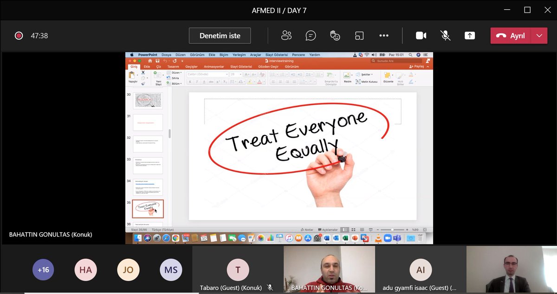The image size is (557, 294).
Task: Expand the Şekiller shapes dropdown
Action: [x=364, y=74]
